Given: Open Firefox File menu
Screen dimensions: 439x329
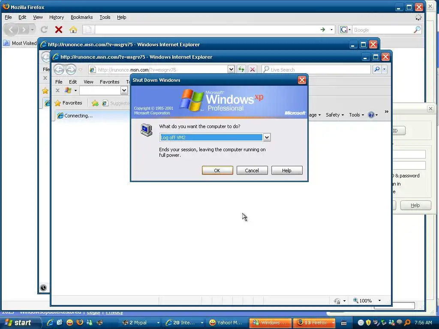Looking at the screenshot, I should (x=8, y=17).
